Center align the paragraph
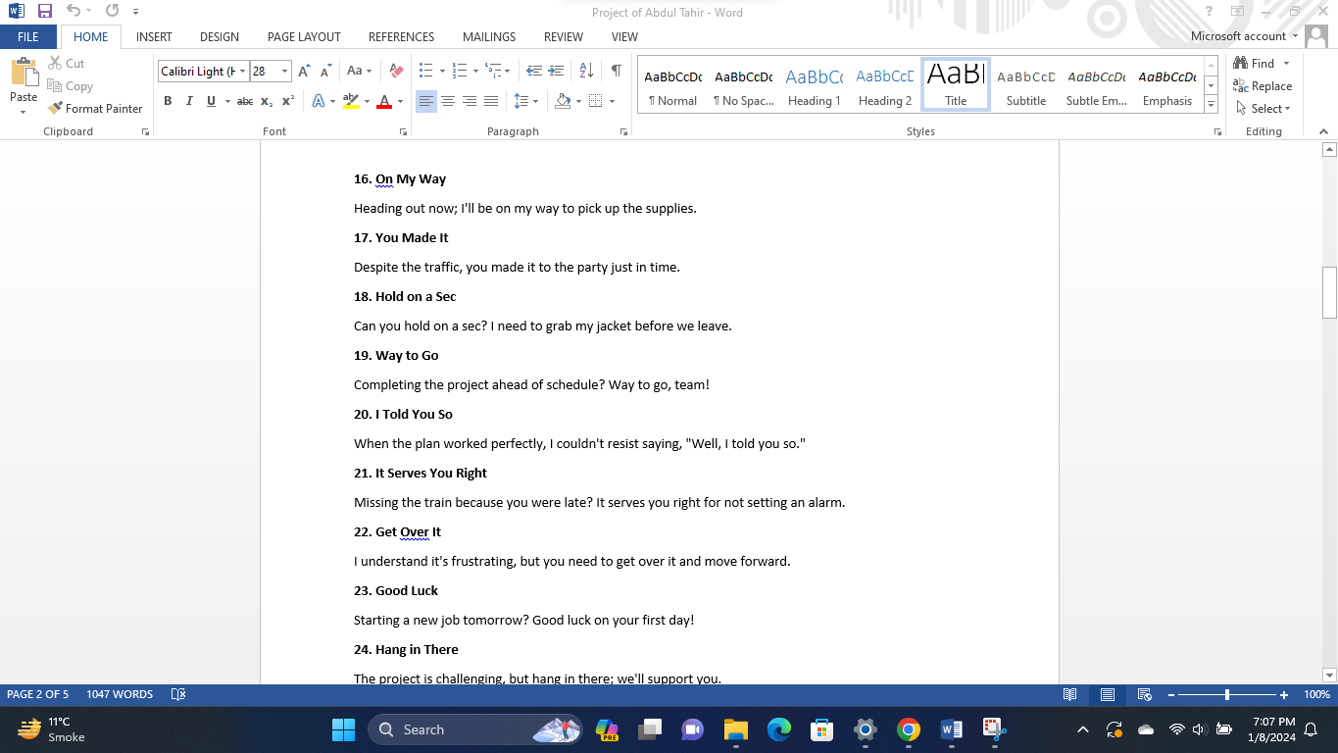The width and height of the screenshot is (1338, 753). click(x=448, y=101)
